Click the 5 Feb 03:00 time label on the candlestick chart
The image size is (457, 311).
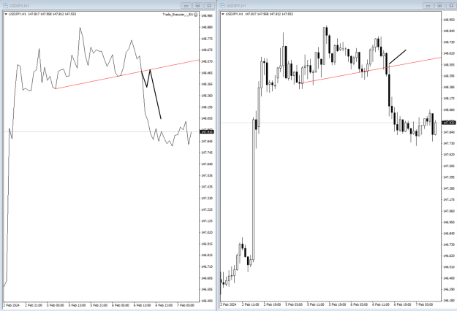tap(294, 304)
